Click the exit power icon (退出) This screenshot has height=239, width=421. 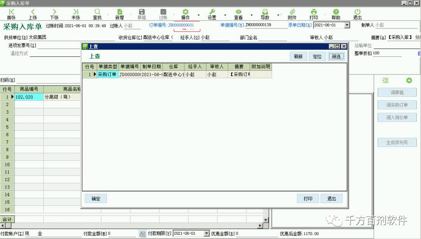tap(357, 14)
